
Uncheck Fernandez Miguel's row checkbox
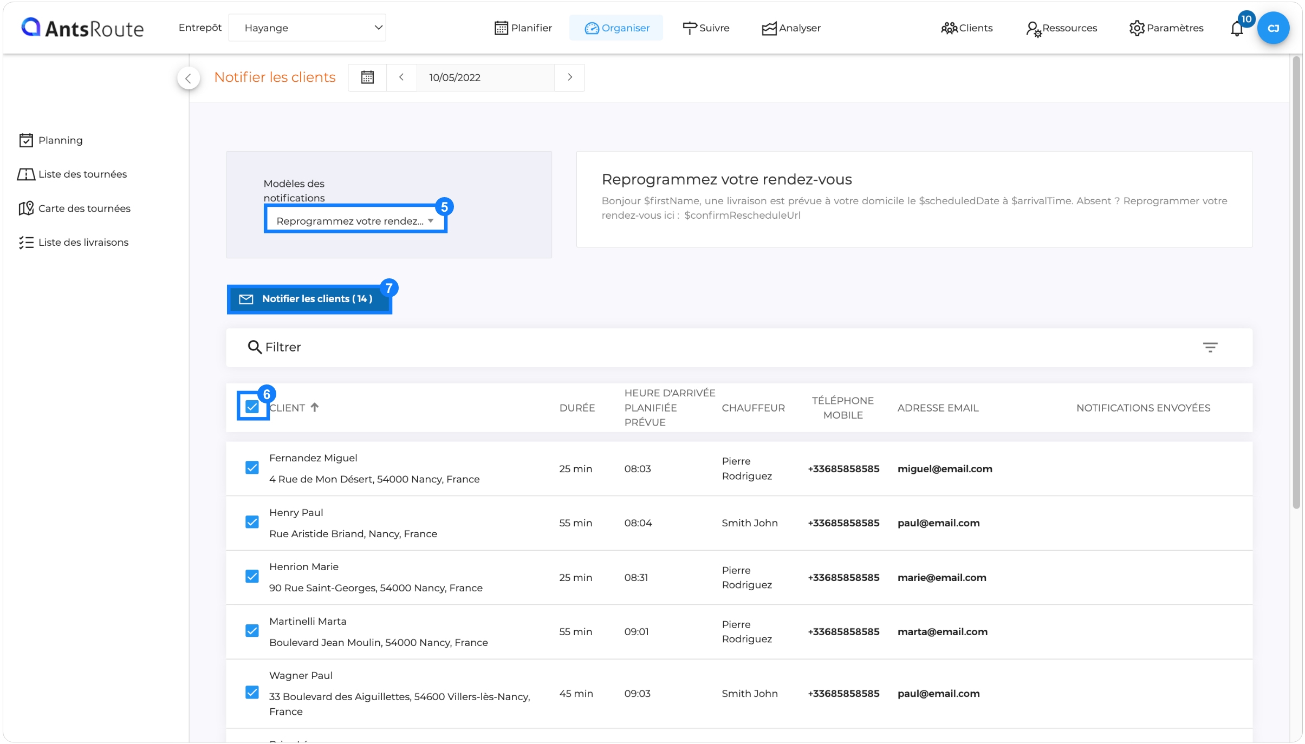click(x=252, y=467)
